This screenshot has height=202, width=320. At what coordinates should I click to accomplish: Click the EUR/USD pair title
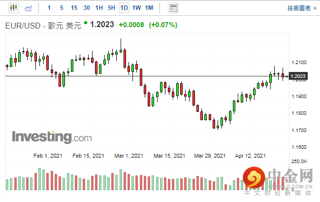pyautogui.click(x=43, y=26)
